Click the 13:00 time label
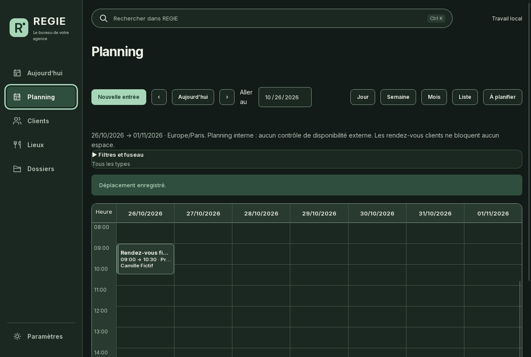This screenshot has width=531, height=357. coord(102,331)
